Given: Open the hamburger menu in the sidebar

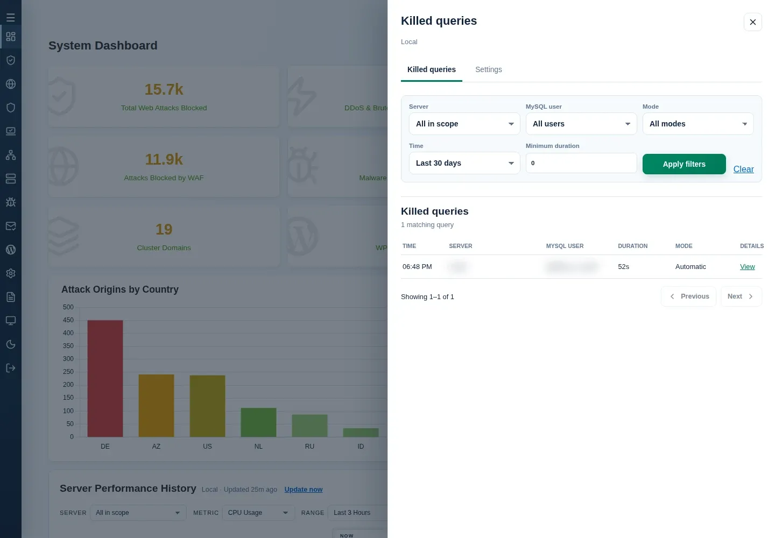Looking at the screenshot, I should (11, 18).
